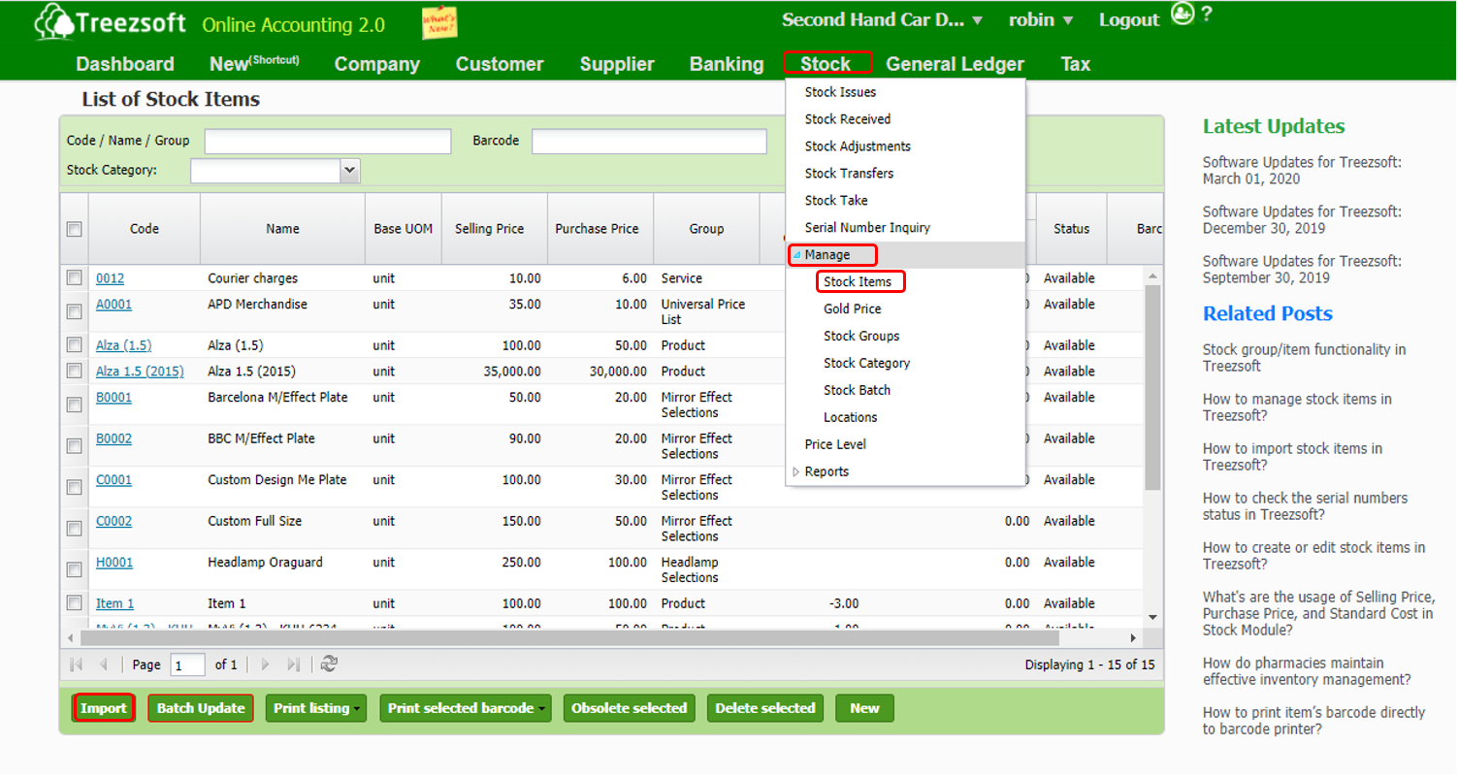Click the horizontal scrollbar left arrow
Image resolution: width=1458 pixels, height=778 pixels.
[x=68, y=637]
